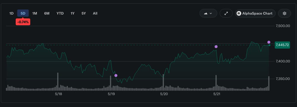
Task: Click the purple marker at chart's right end
Action: click(x=269, y=42)
